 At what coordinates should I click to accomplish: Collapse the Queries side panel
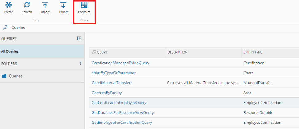point(79,39)
